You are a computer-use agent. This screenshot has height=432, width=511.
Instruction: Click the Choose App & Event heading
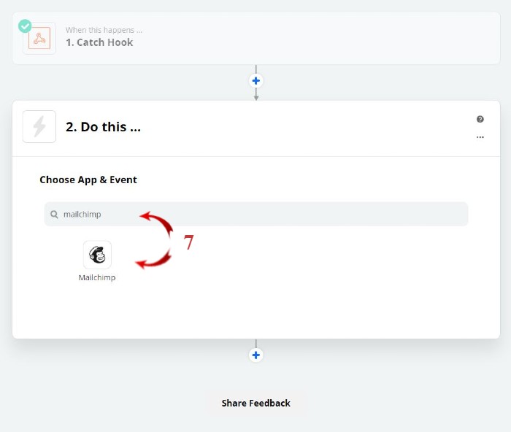88,180
